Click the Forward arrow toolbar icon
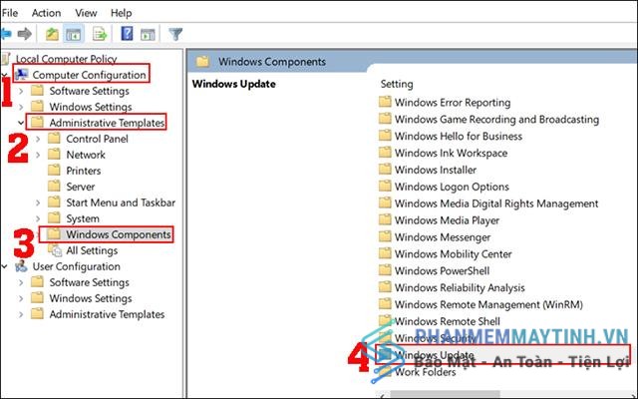The width and height of the screenshot is (638, 399). [25, 34]
